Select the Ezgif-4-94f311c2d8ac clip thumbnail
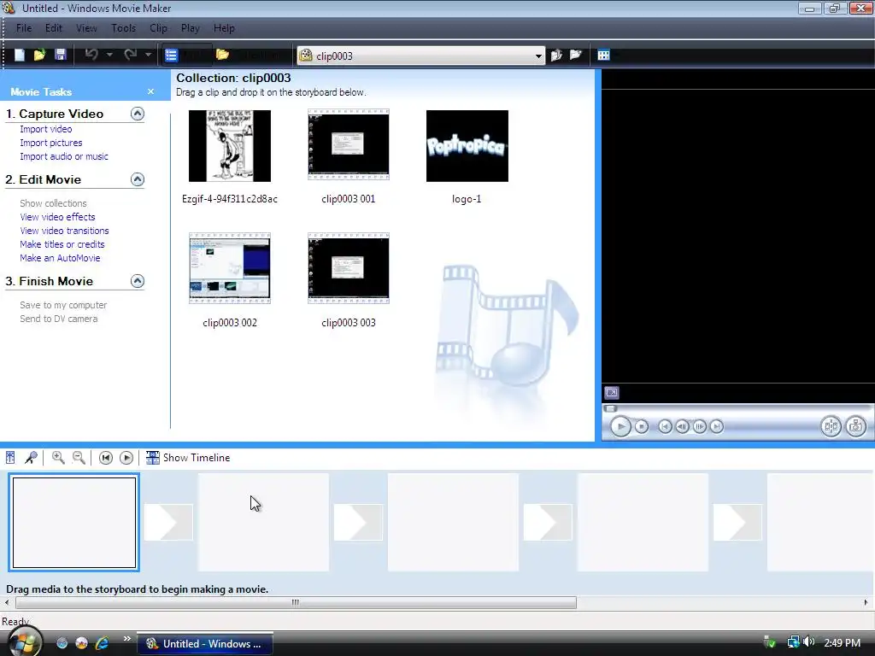The width and height of the screenshot is (875, 656). click(230, 145)
